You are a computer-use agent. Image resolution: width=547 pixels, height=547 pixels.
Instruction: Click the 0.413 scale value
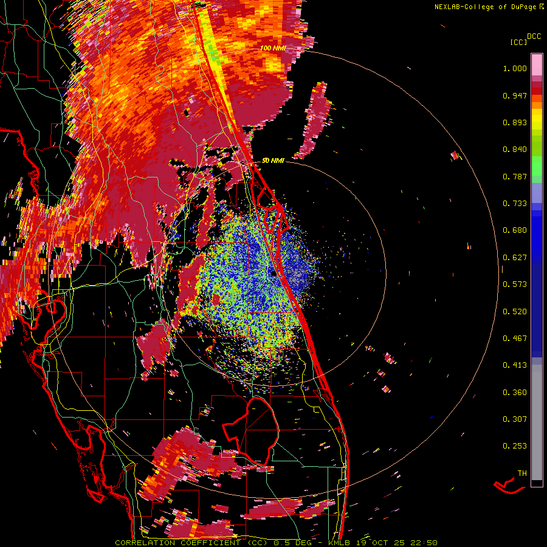[515, 365]
